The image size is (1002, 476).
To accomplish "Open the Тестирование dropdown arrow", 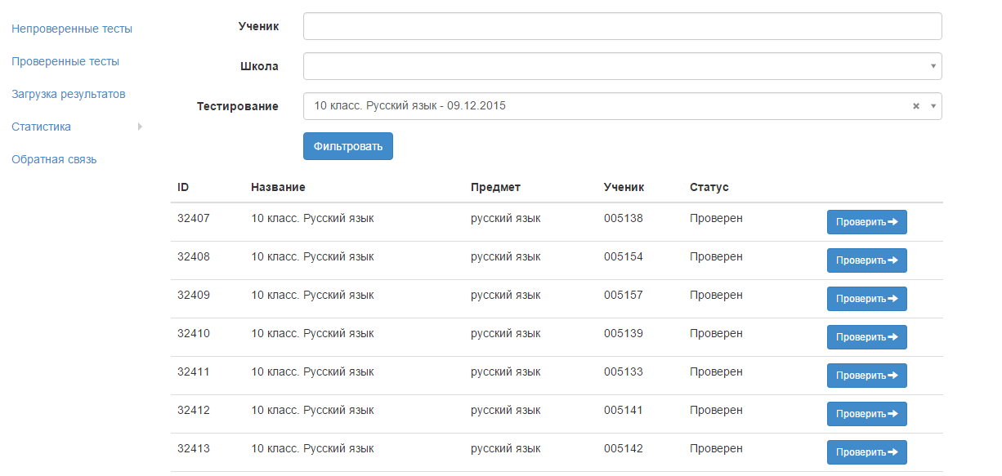I will click(933, 106).
